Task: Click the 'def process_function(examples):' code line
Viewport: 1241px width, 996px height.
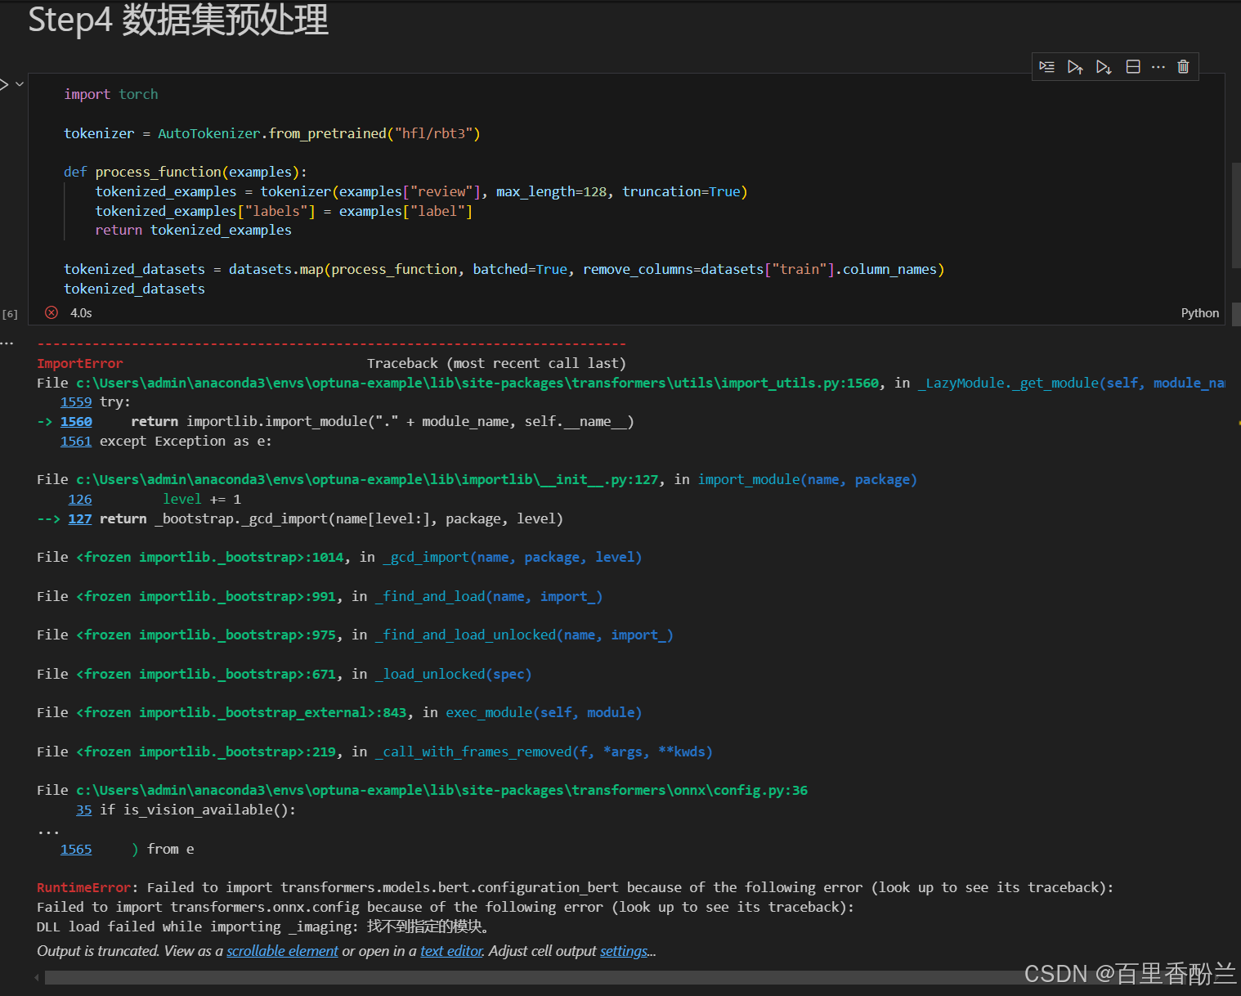Action: coord(186,173)
